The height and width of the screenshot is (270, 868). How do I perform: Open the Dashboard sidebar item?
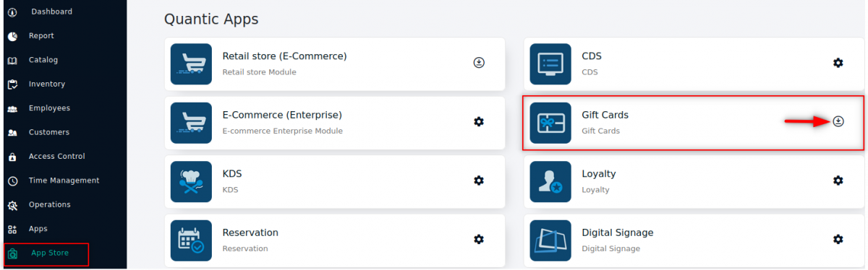[x=51, y=12]
